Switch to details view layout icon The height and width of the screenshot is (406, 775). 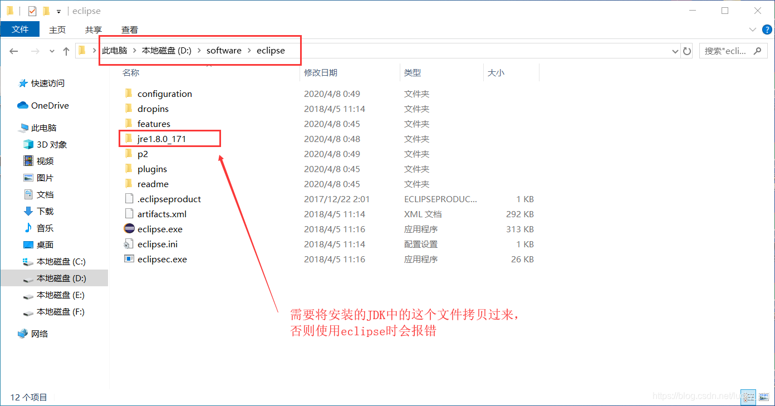coord(748,397)
